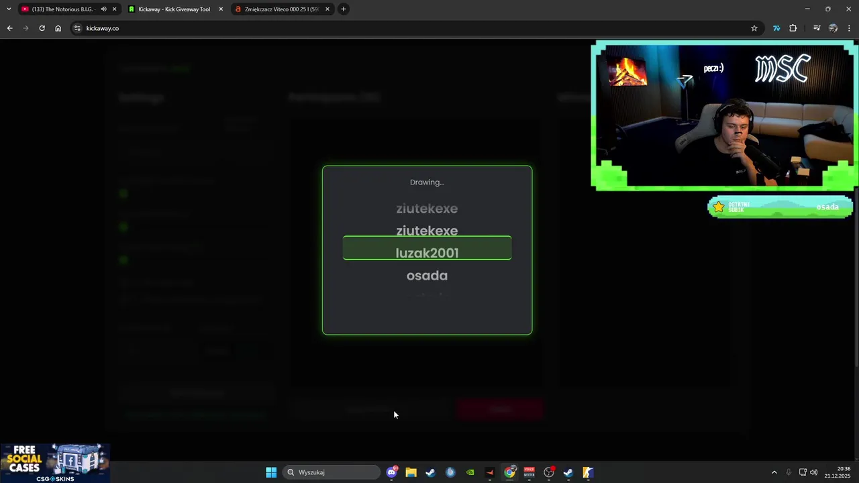Open a new browser tab
The width and height of the screenshot is (859, 483).
click(344, 9)
